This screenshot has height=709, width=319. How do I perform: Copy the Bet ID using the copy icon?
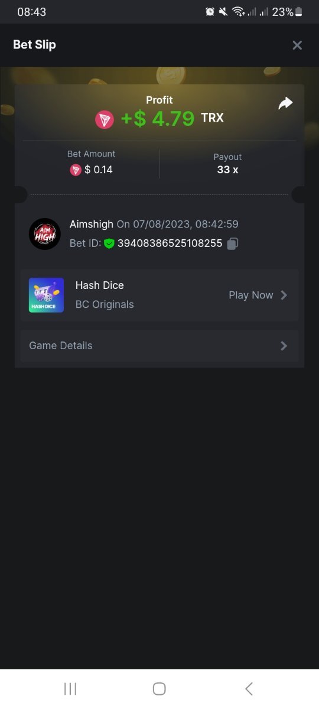click(x=233, y=243)
